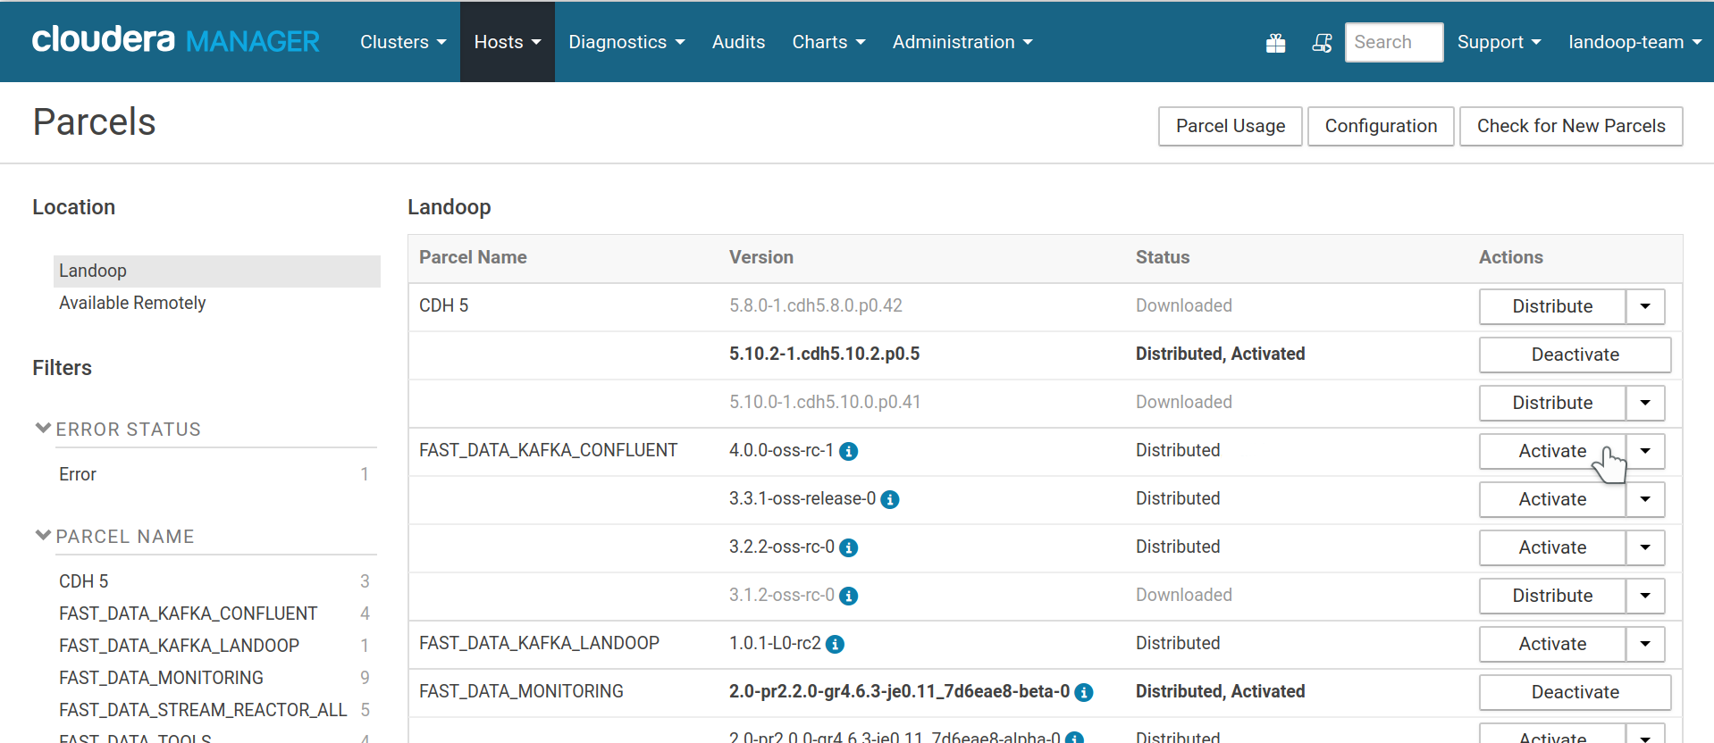Click the Configuration button
1714x743 pixels.
pyautogui.click(x=1381, y=126)
